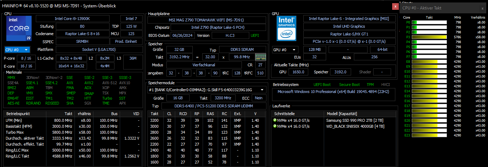Click the Chipsatz field 'Intel Z790 (Raptor Lake-S PCH)'
This screenshot has width=488, height=167.
[x=219, y=27]
